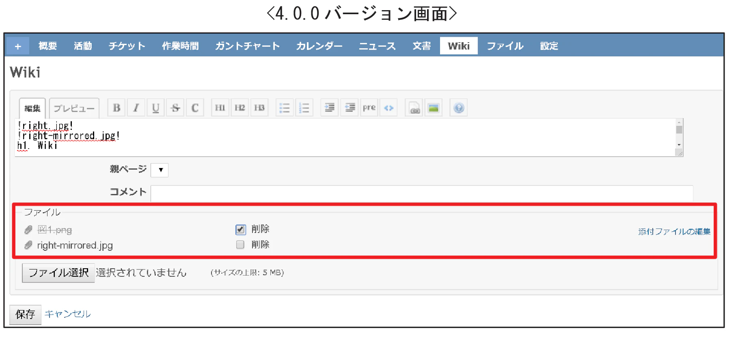Click the wiki text editor scrollbar down arrow

(x=679, y=144)
